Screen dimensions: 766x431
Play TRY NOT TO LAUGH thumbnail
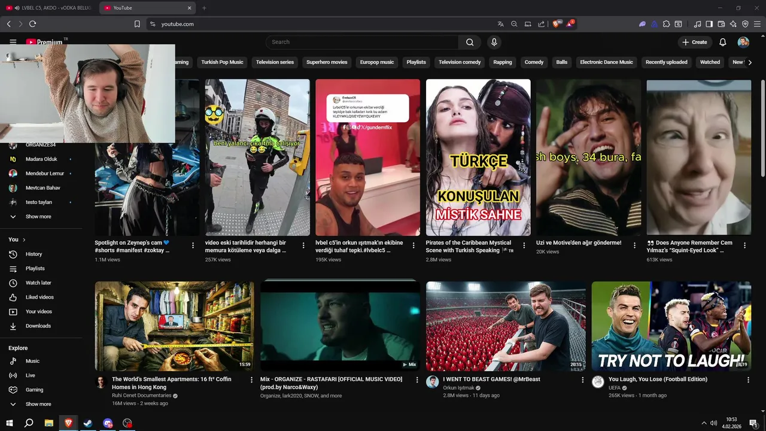click(x=671, y=326)
